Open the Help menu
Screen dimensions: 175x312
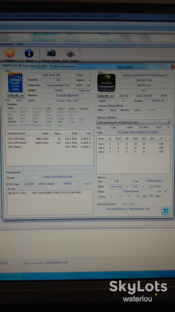pyautogui.click(x=20, y=44)
